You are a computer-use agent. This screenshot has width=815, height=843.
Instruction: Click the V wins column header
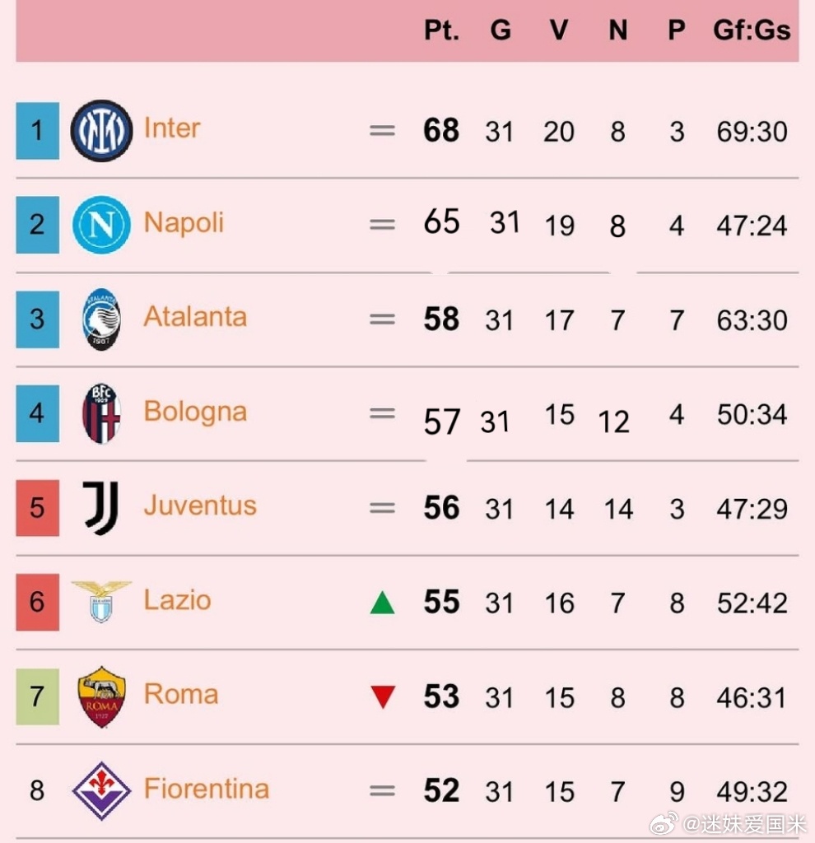click(559, 30)
